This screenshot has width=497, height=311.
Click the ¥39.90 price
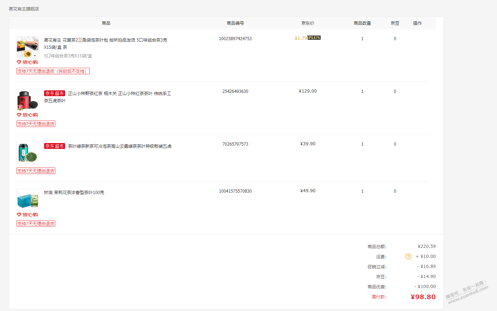tap(308, 144)
